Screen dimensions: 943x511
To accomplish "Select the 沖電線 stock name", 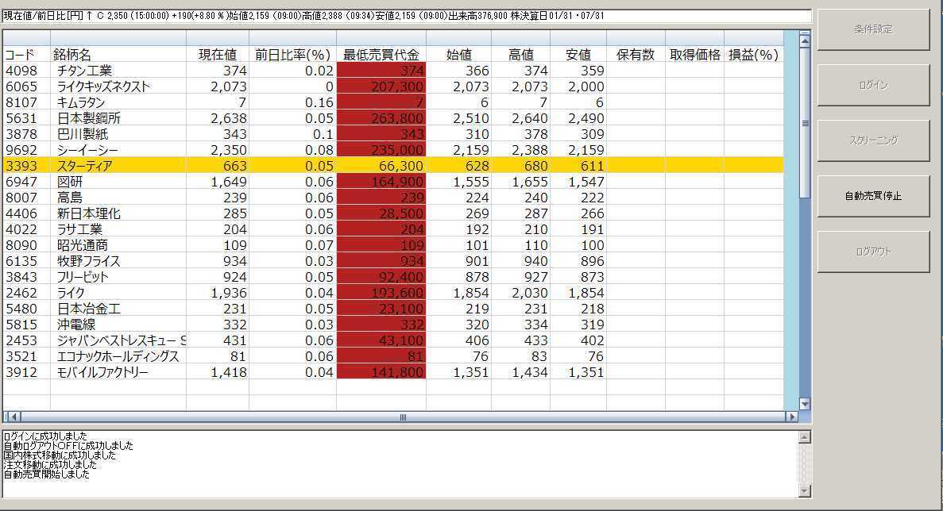I will coord(76,325).
